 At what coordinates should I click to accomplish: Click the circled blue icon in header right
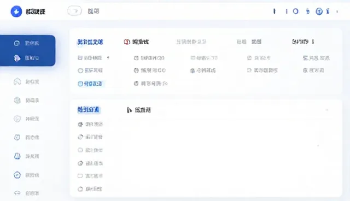319,11
